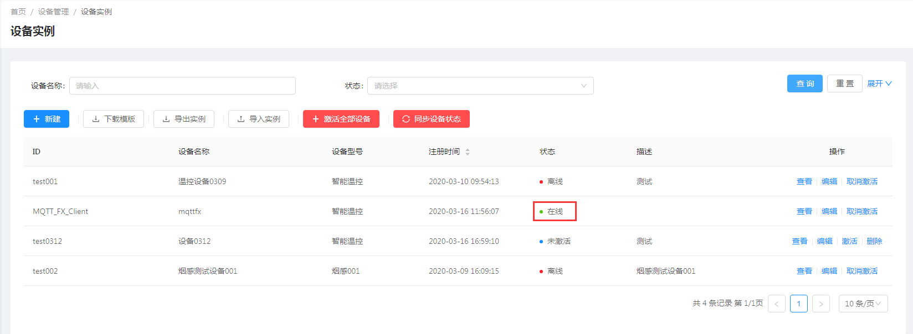The width and height of the screenshot is (913, 334).
Task: Sort by 注册时间 column arrows
Action: tap(468, 152)
